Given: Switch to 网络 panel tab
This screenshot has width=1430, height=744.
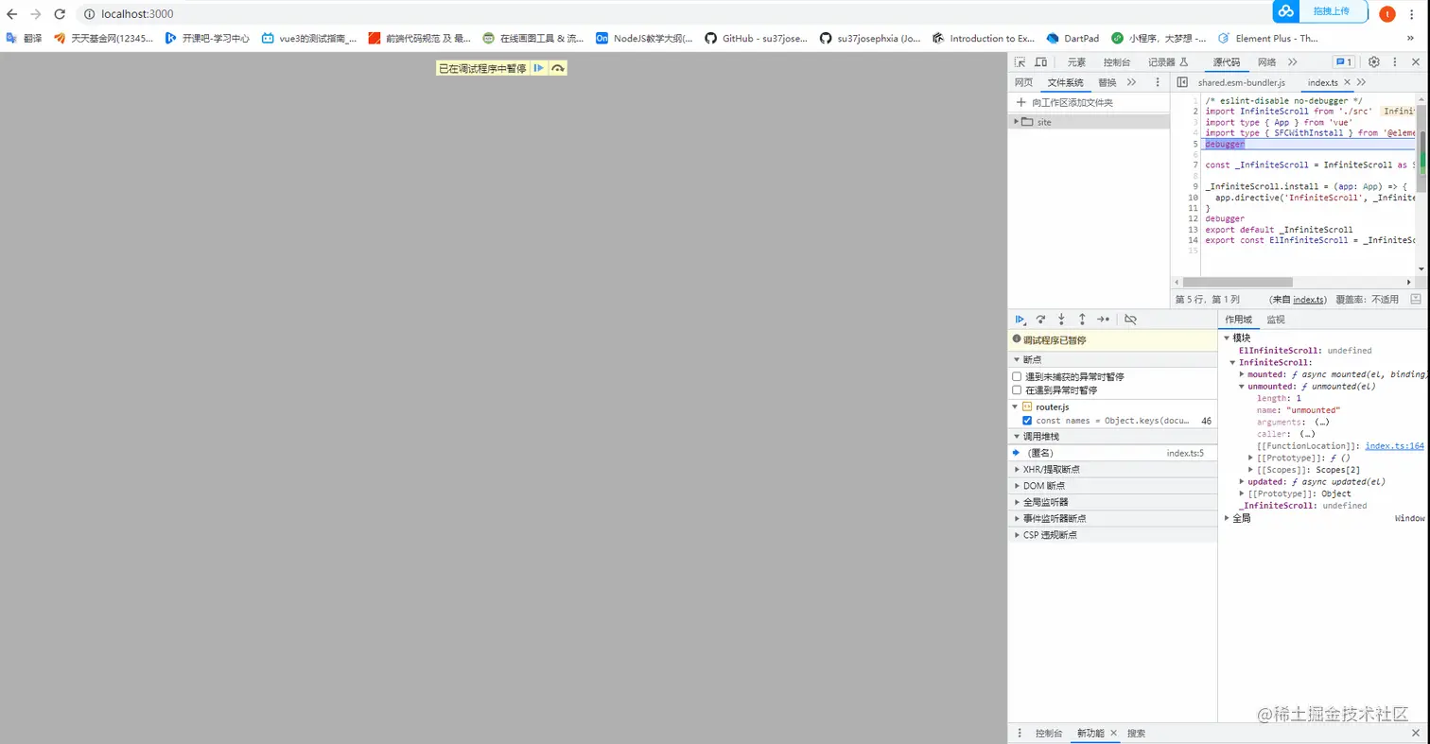Looking at the screenshot, I should pos(1266,62).
